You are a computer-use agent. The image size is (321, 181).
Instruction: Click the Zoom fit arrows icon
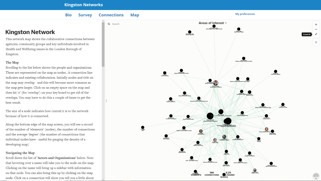click(316, 34)
